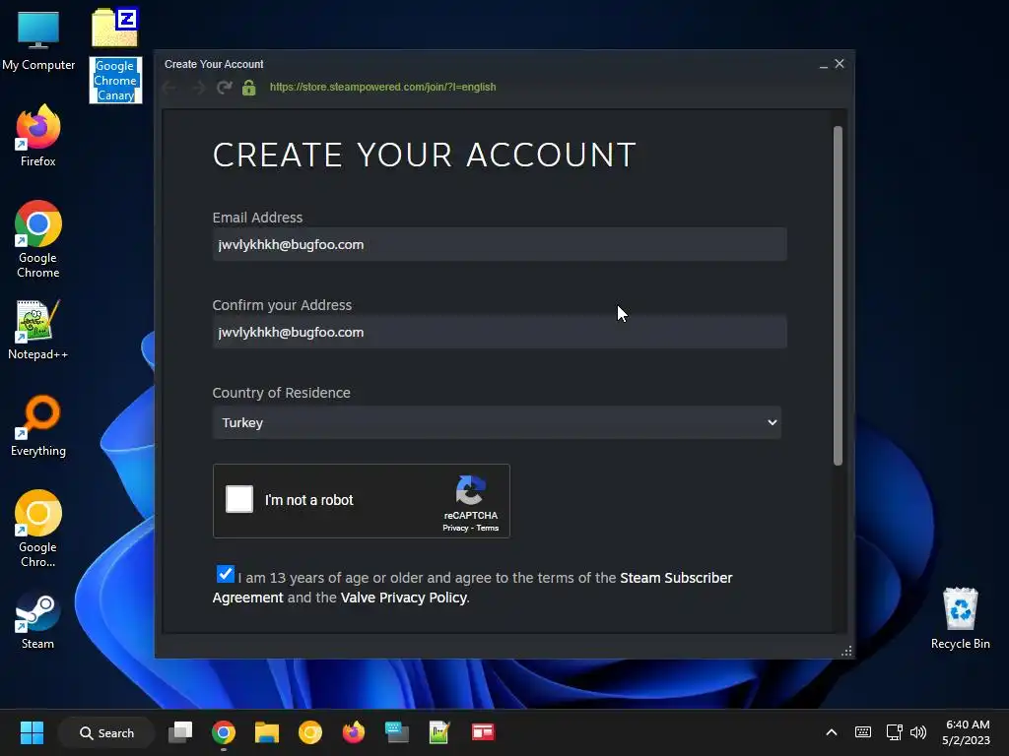The image size is (1009, 756).
Task: Click the resize grip of Steam window
Action: [x=846, y=651]
